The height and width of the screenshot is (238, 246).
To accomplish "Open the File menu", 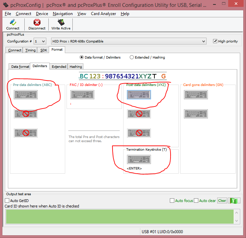I will 8,14.
